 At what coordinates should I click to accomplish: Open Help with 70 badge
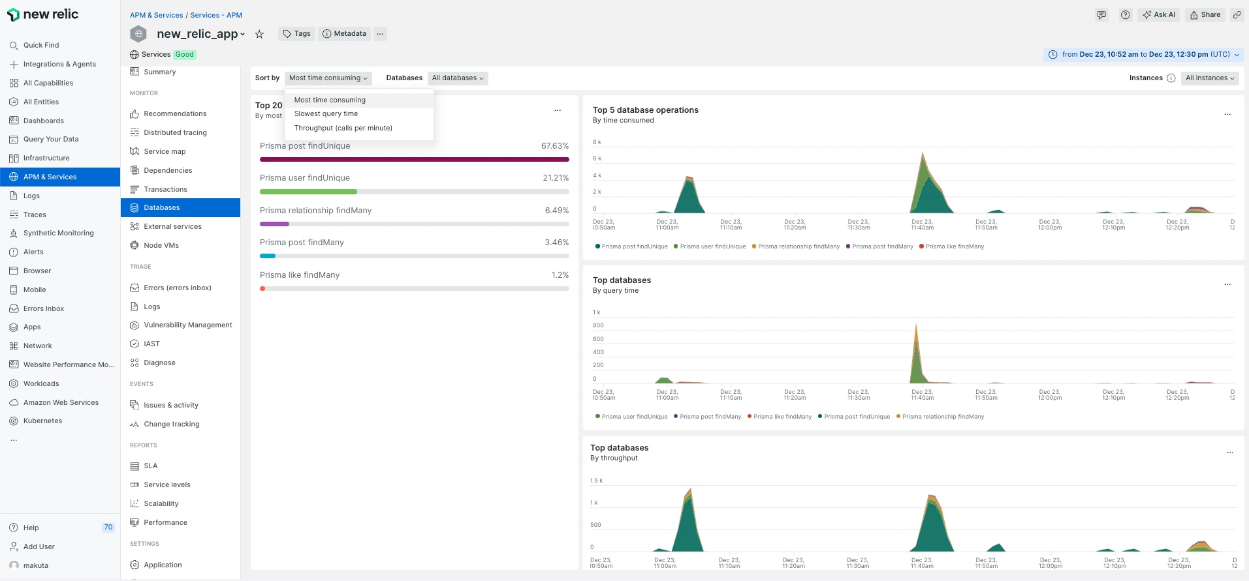pos(61,528)
